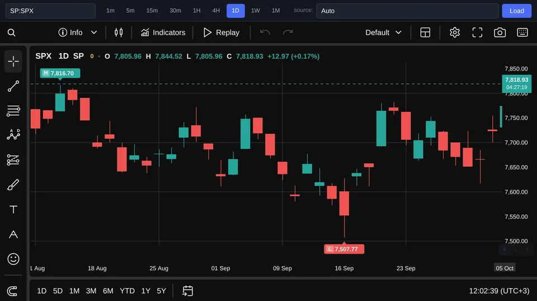Click the current price label 7,818.93

(516, 83)
